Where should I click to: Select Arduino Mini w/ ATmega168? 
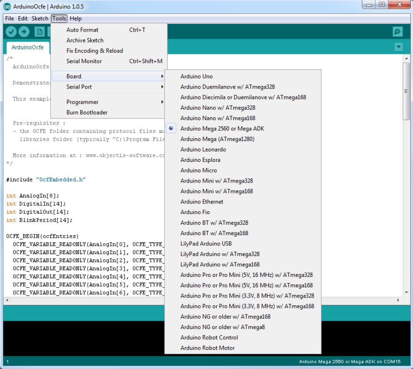click(x=242, y=191)
